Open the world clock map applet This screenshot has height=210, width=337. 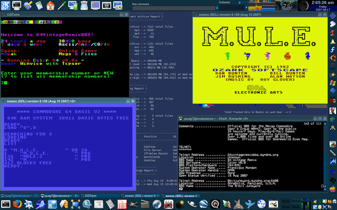tap(286, 6)
